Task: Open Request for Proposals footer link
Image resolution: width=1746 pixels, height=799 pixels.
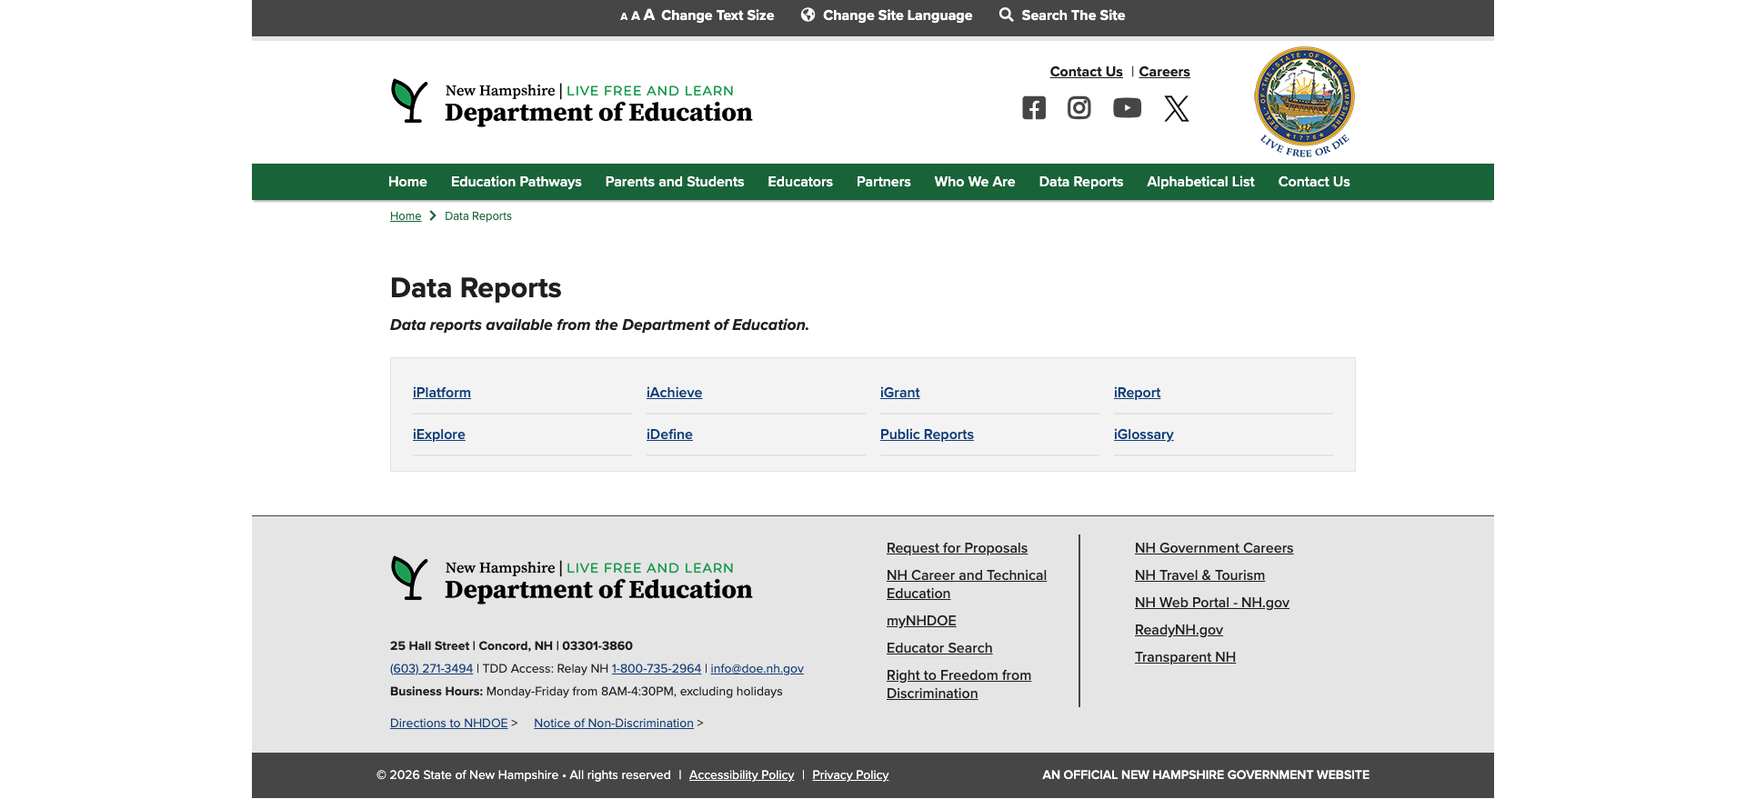Action: pos(958,548)
